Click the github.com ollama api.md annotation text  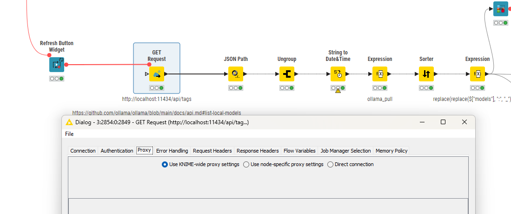157,113
